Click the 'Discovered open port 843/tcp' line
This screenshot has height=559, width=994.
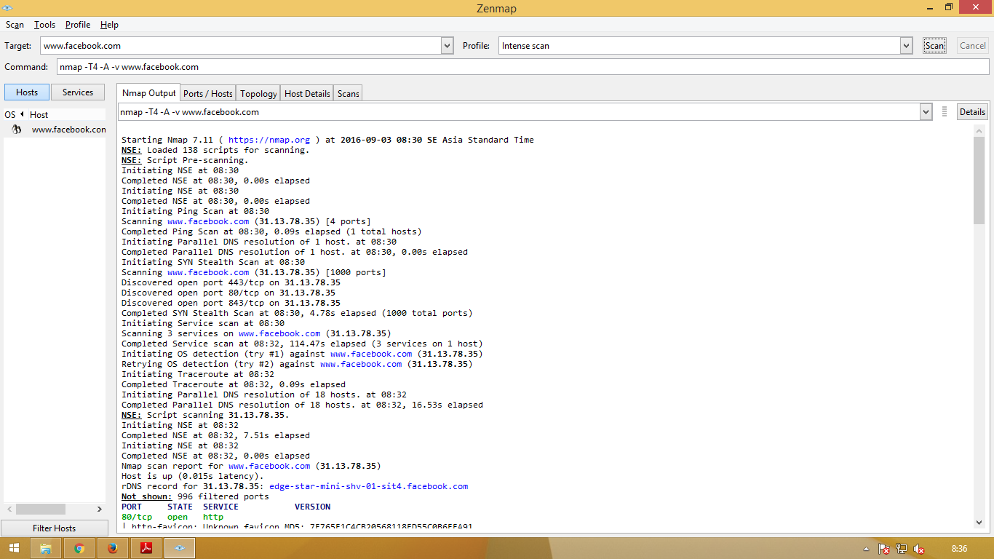point(231,303)
